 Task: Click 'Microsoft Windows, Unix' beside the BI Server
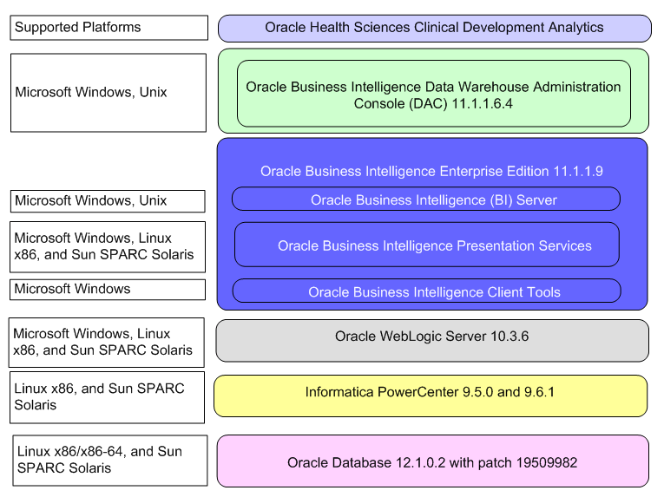point(108,201)
